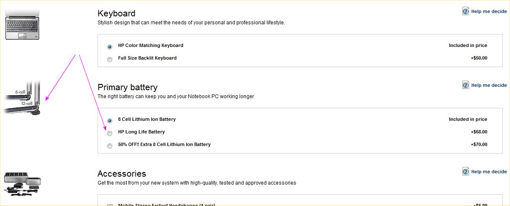This screenshot has height=206, width=510.
Task: Click the help icon beside Primary battery
Action: [465, 85]
